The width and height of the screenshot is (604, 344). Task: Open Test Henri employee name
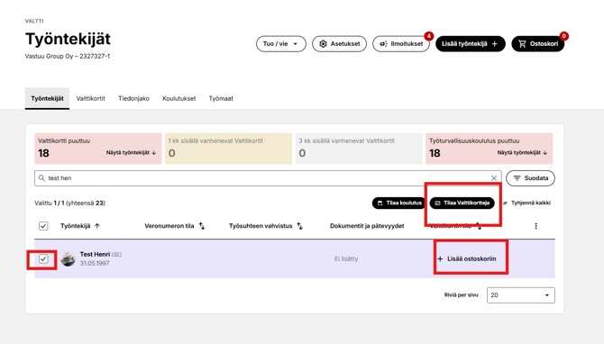(95, 254)
